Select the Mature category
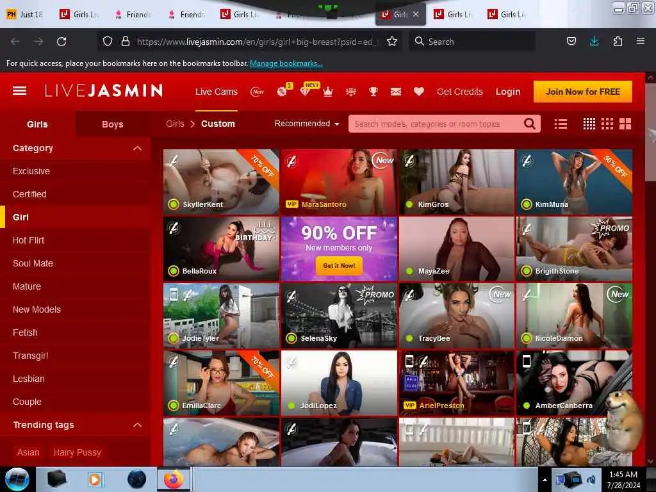Viewport: 656px width, 492px height. pyautogui.click(x=27, y=286)
